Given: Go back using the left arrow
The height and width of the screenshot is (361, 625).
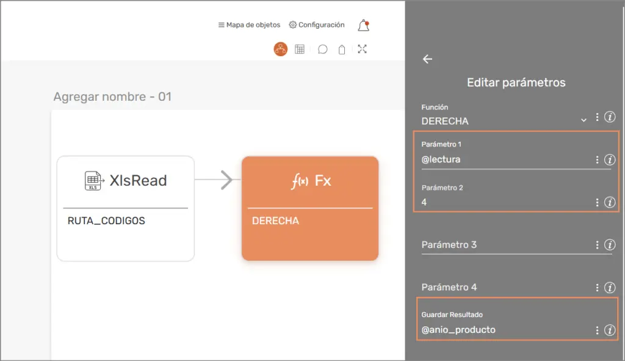Looking at the screenshot, I should click(427, 59).
